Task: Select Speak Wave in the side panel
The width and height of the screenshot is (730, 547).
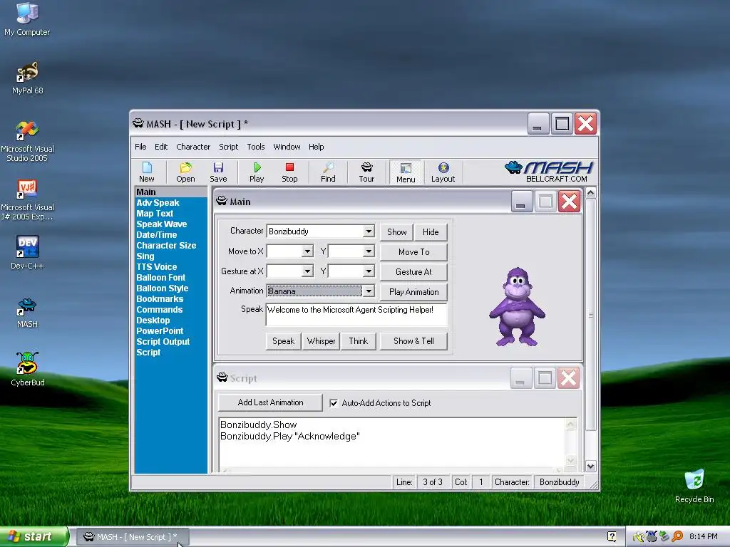Action: [x=162, y=224]
